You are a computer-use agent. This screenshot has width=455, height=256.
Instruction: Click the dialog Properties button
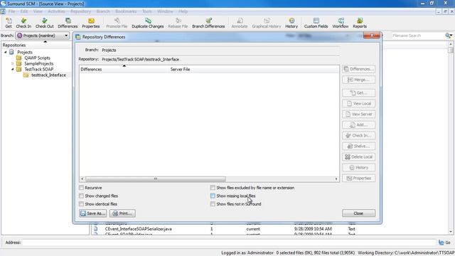358,178
